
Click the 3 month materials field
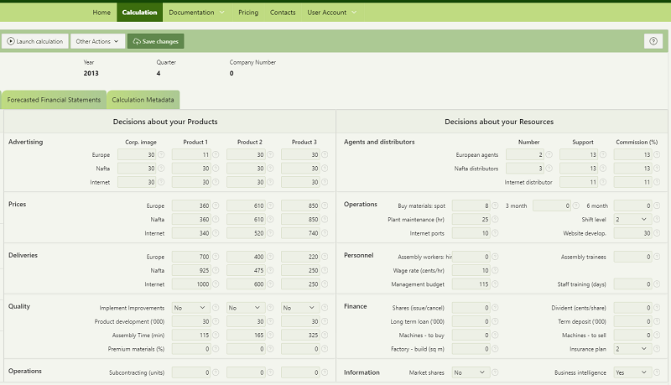(x=552, y=206)
